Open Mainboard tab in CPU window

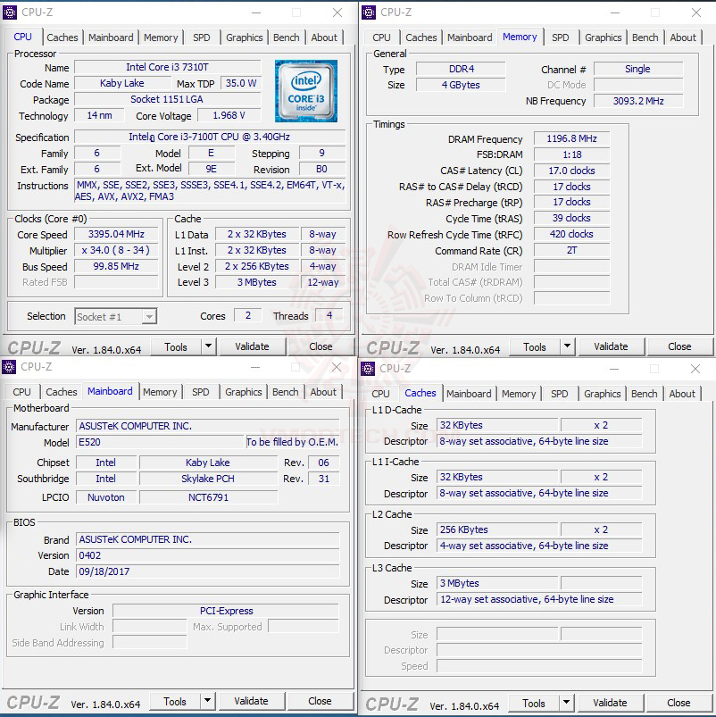coord(111,38)
